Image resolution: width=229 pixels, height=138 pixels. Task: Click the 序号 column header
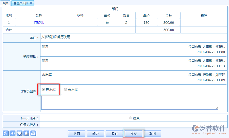9,16
